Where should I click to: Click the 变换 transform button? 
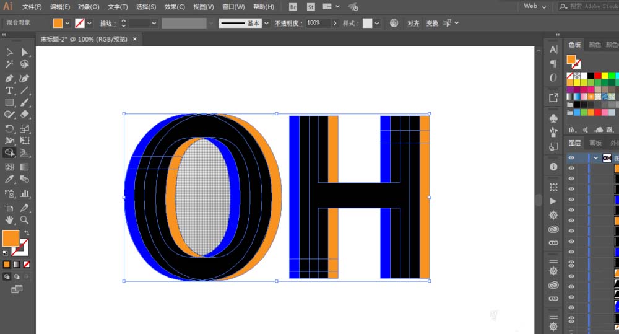432,24
